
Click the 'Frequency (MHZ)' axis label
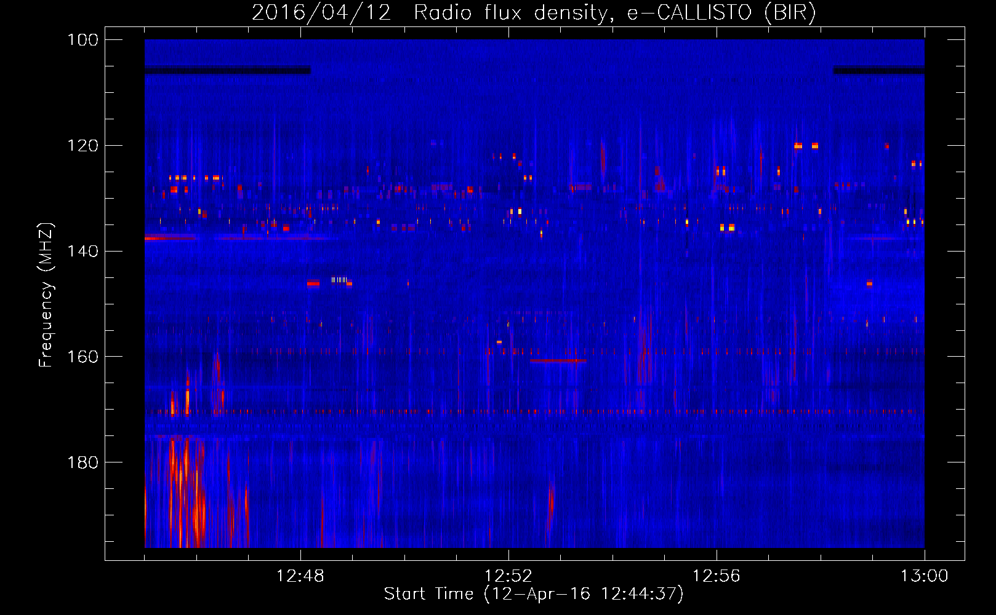pyautogui.click(x=46, y=295)
